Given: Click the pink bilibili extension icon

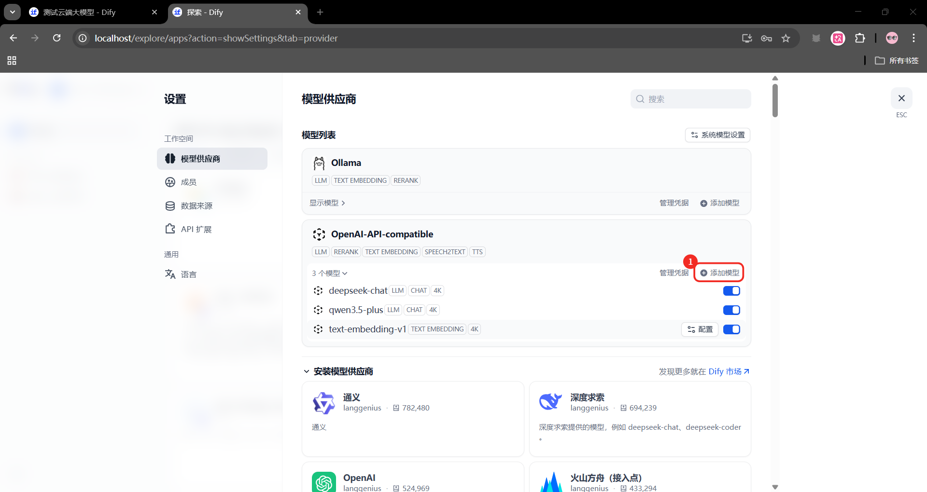Looking at the screenshot, I should pos(838,38).
